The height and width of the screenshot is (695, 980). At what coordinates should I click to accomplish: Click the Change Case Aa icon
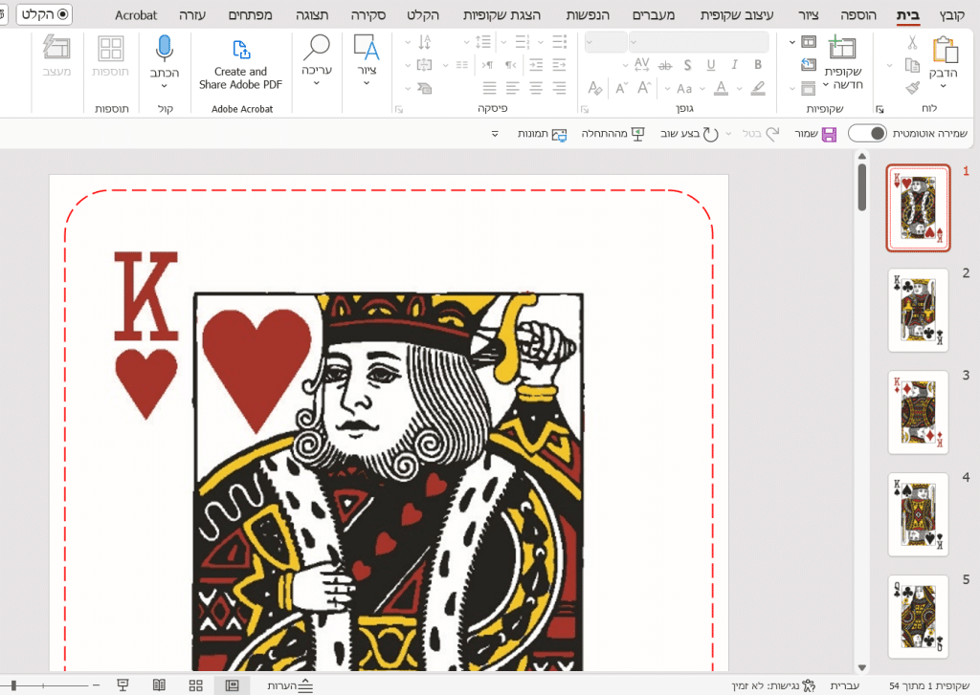pos(684,89)
